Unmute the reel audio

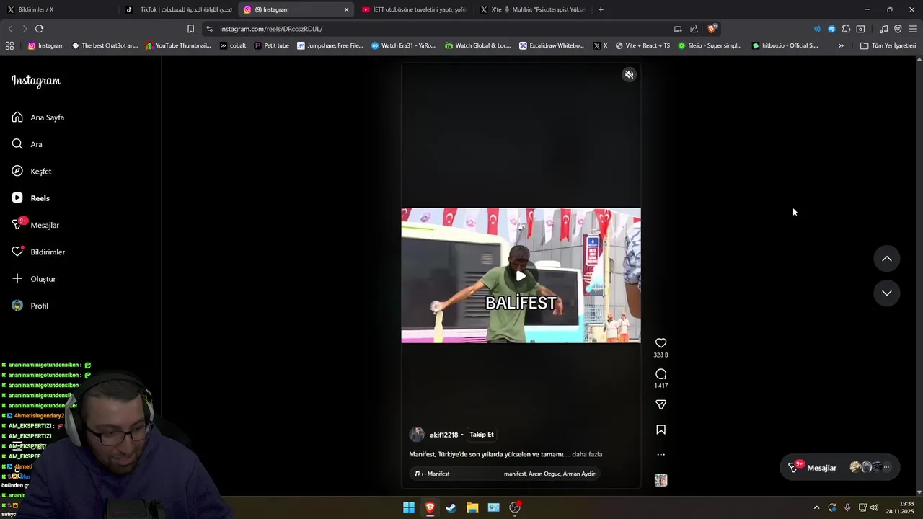pos(629,75)
